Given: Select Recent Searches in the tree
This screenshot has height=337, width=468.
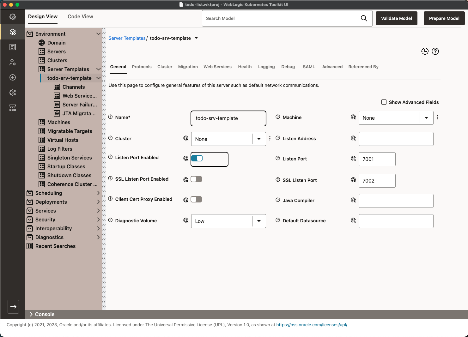Looking at the screenshot, I should pos(55,246).
